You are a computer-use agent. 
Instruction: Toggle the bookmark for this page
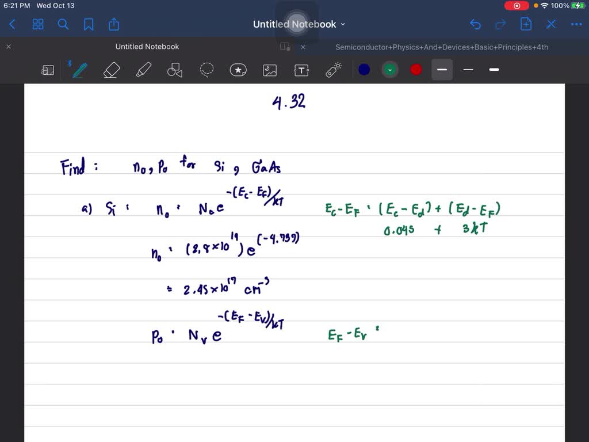pyautogui.click(x=88, y=24)
